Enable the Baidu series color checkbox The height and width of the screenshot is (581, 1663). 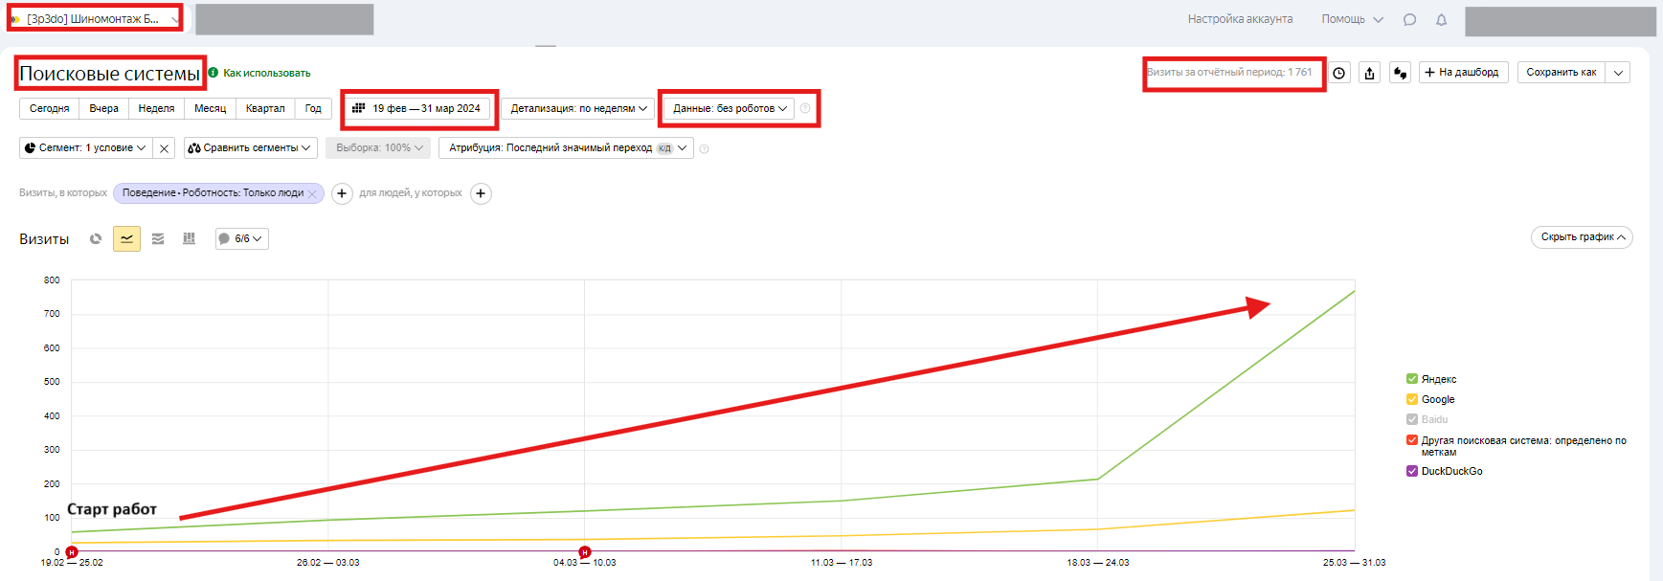1412,419
